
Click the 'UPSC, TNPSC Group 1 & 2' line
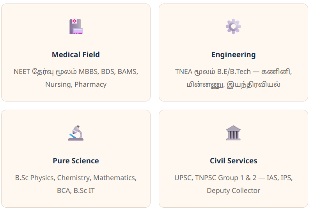[x=233, y=178]
